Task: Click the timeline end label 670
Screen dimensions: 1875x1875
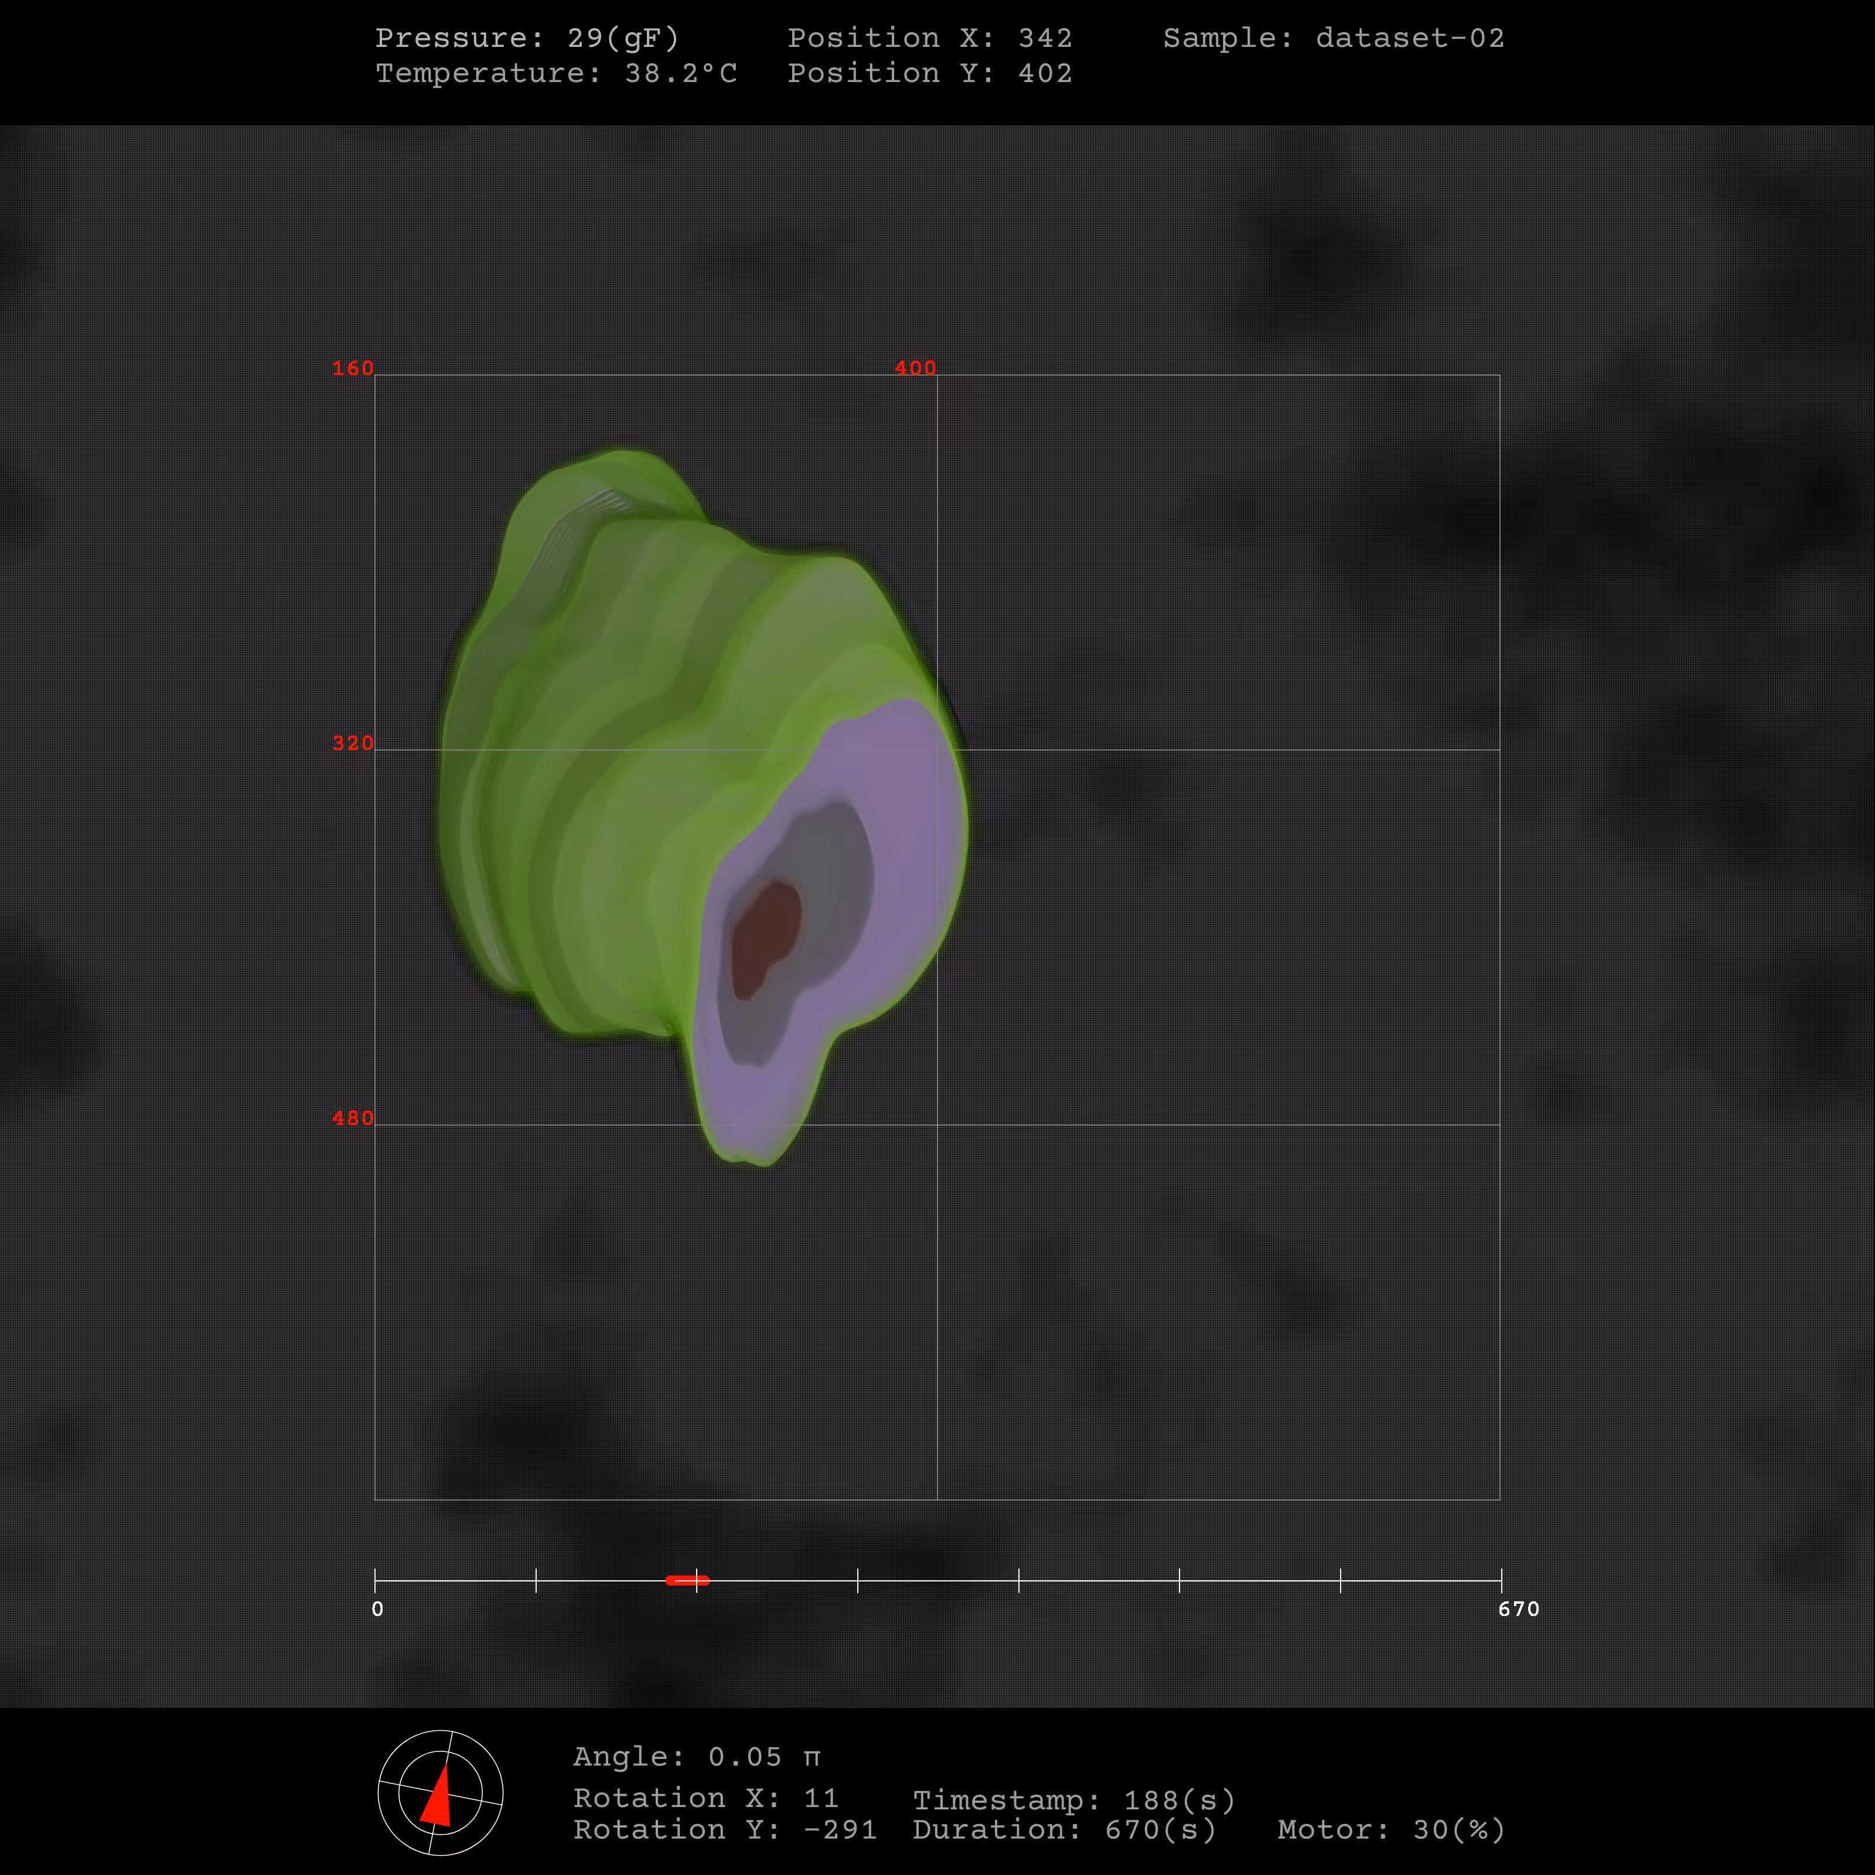Action: [1519, 1609]
